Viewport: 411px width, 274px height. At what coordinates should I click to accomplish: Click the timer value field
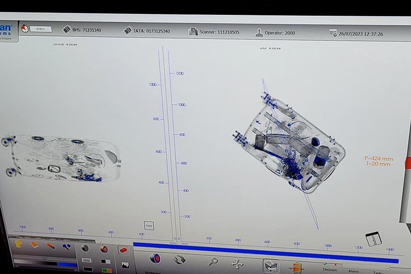[x=41, y=29]
